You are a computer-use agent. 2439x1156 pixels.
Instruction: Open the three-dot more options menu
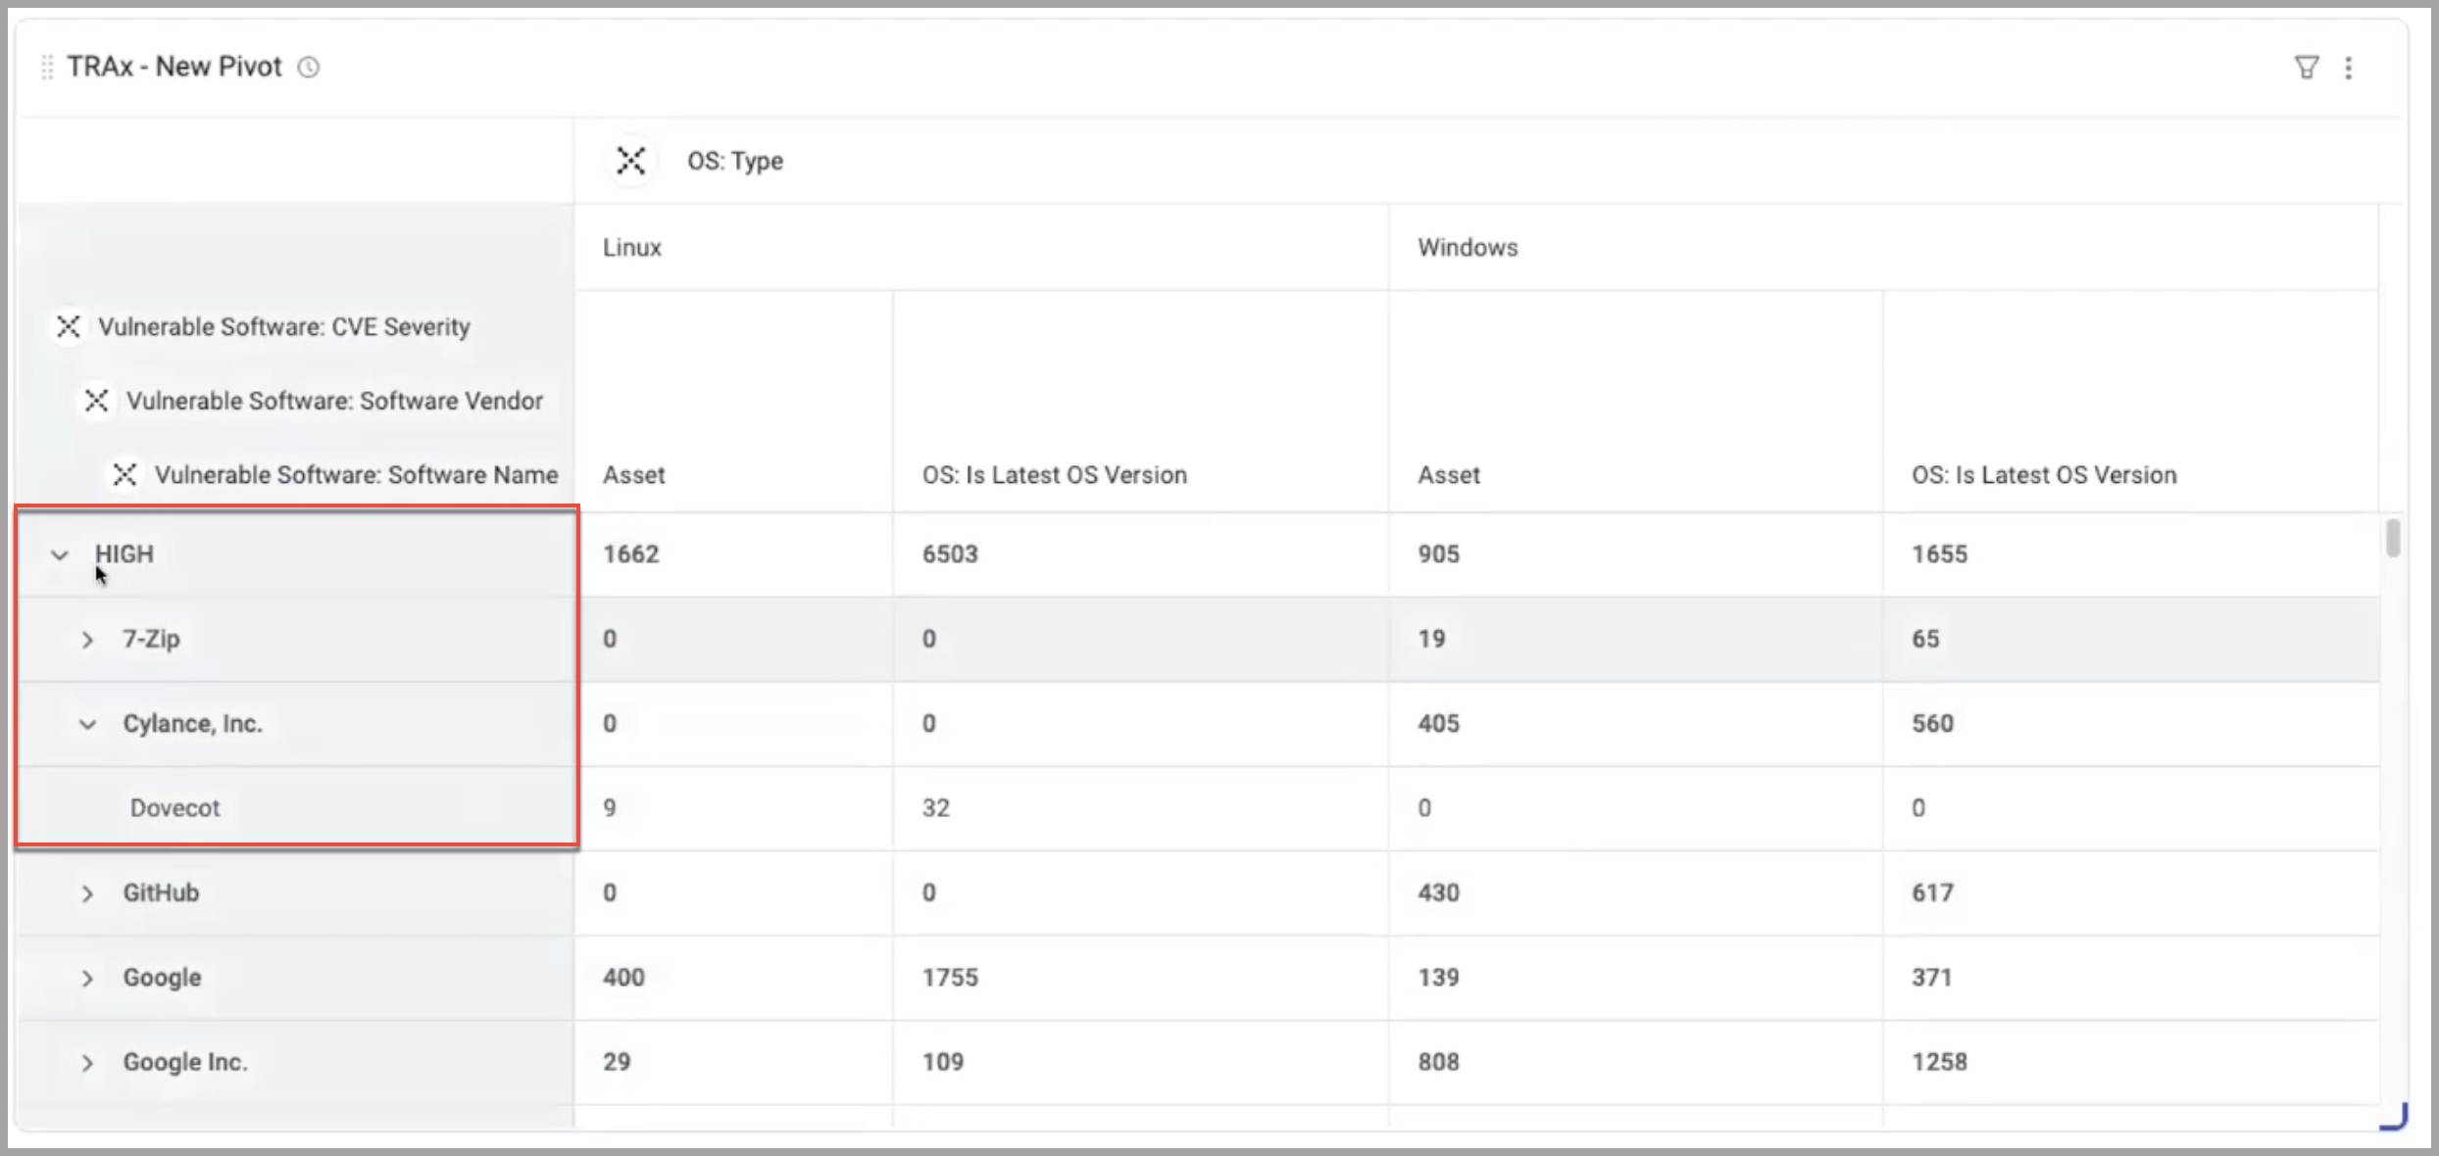click(2348, 68)
